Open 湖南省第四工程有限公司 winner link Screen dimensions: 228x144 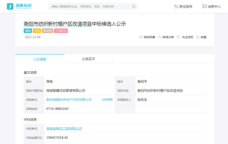pos(64,129)
